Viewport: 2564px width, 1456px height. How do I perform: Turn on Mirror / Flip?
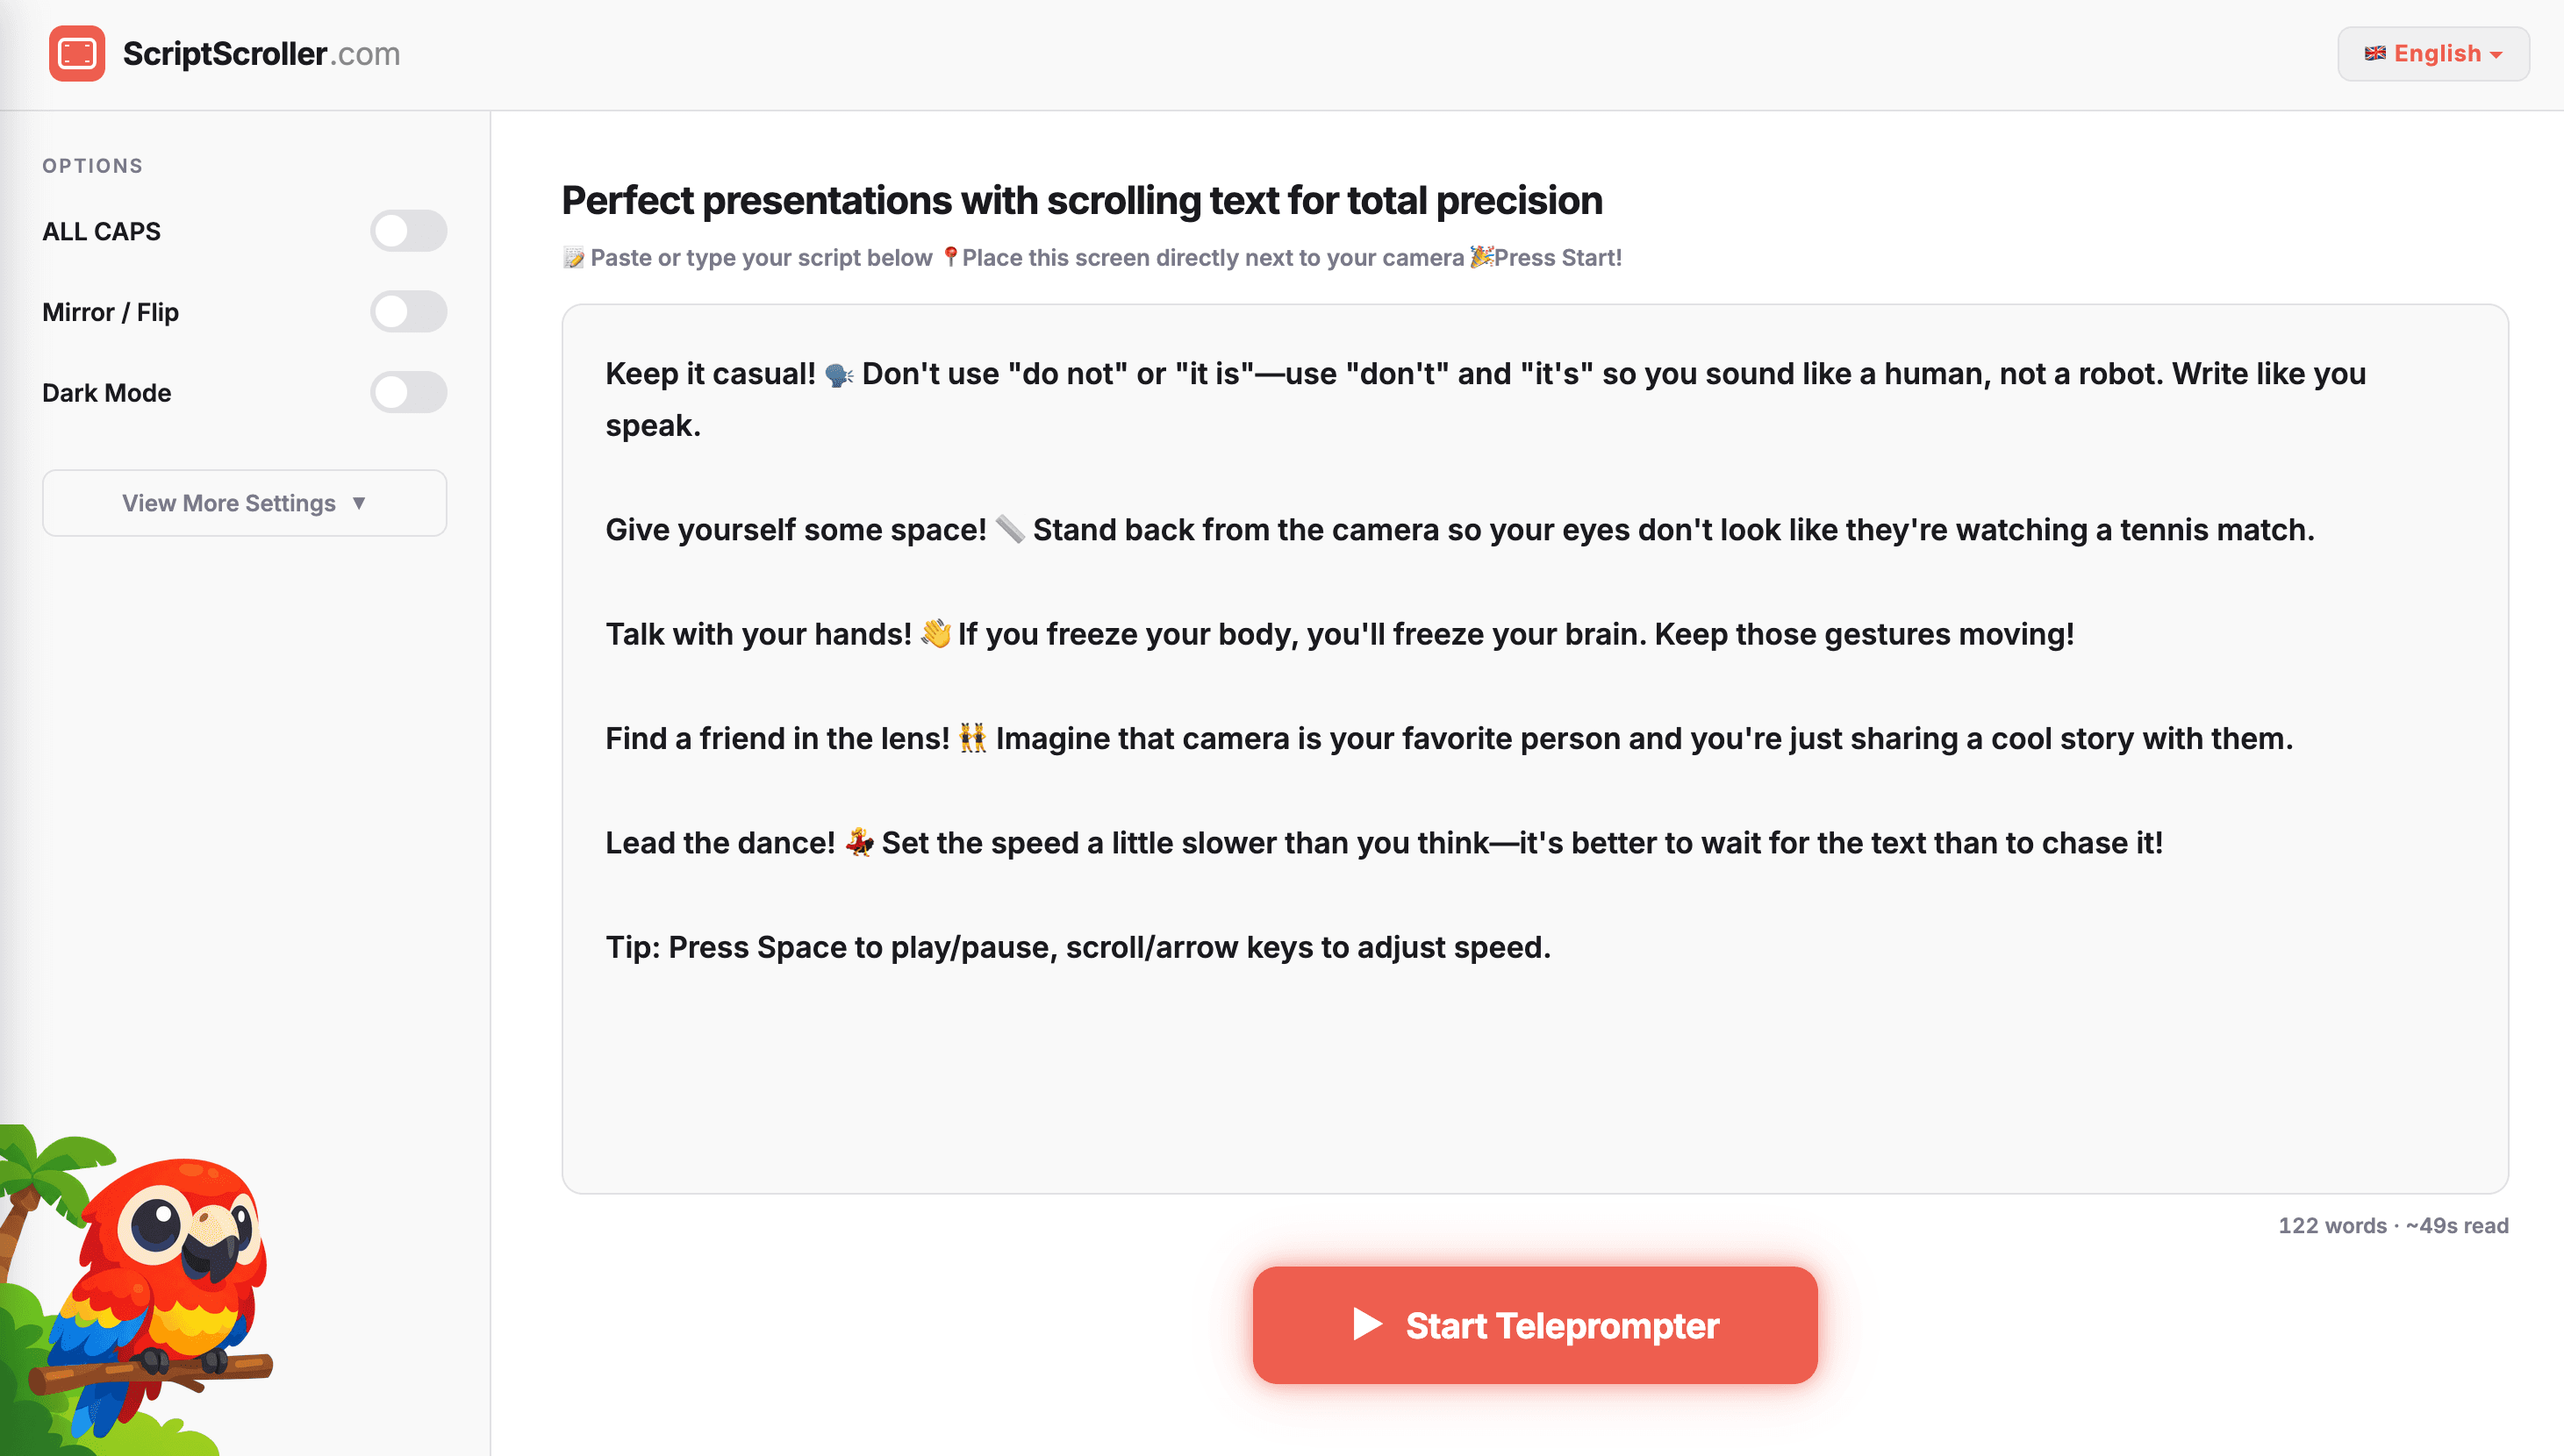coord(407,311)
